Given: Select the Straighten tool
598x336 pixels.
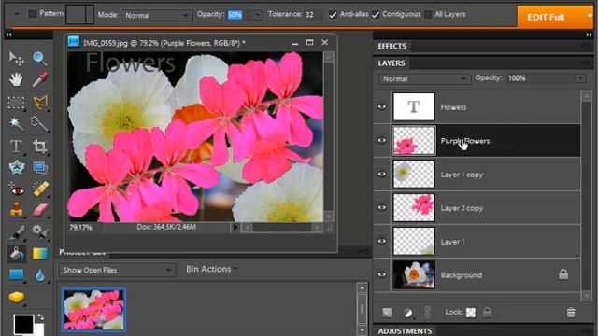Looking at the screenshot, I should click(40, 168).
